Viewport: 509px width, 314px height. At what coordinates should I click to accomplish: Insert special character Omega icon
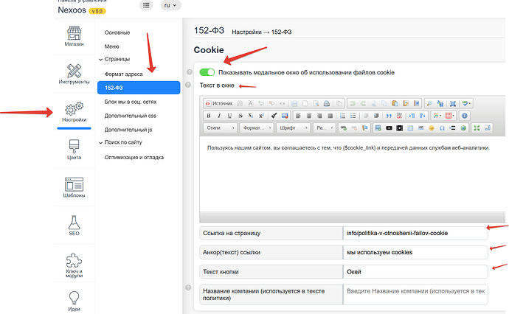point(442,128)
